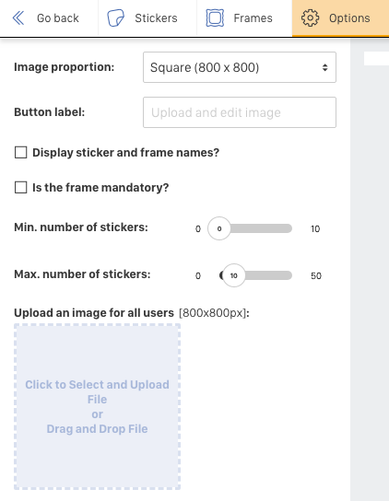Screen dimensions: 389x501
Task: Click the Stickers icon
Action: click(115, 17)
